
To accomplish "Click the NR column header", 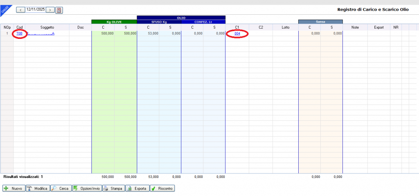I will [396, 27].
